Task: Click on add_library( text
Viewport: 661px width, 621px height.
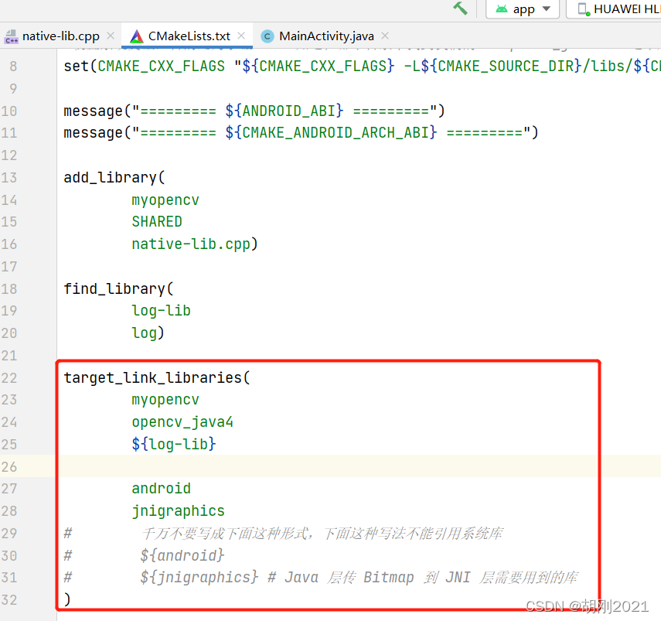Action: click(114, 178)
